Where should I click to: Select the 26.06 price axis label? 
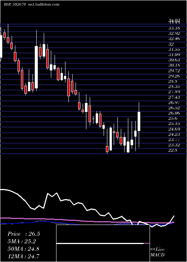174,113
